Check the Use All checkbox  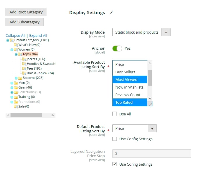pyautogui.click(x=115, y=114)
